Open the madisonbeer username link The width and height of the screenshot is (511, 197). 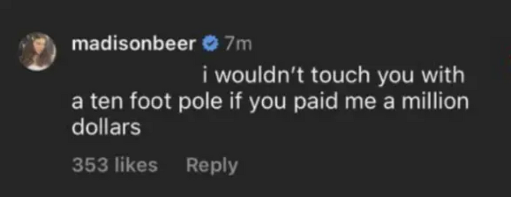134,45
